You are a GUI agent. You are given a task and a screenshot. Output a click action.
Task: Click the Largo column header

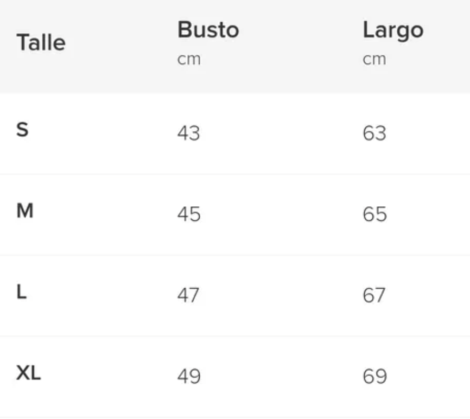(x=393, y=30)
